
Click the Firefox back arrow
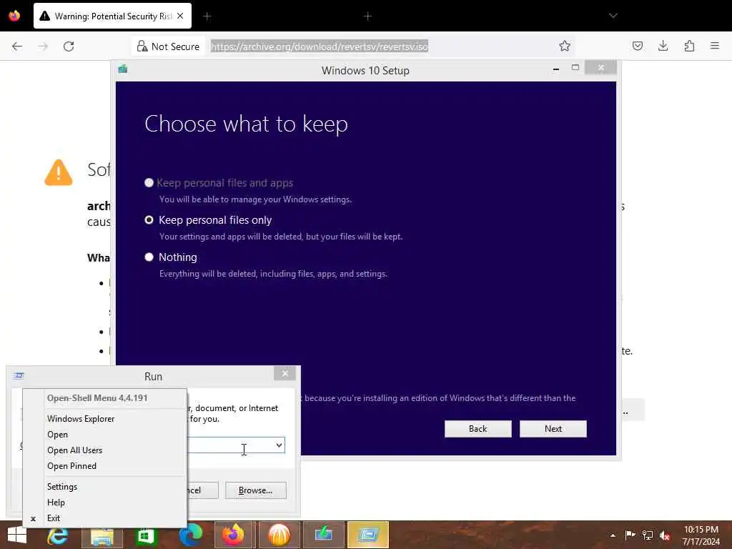tap(17, 46)
